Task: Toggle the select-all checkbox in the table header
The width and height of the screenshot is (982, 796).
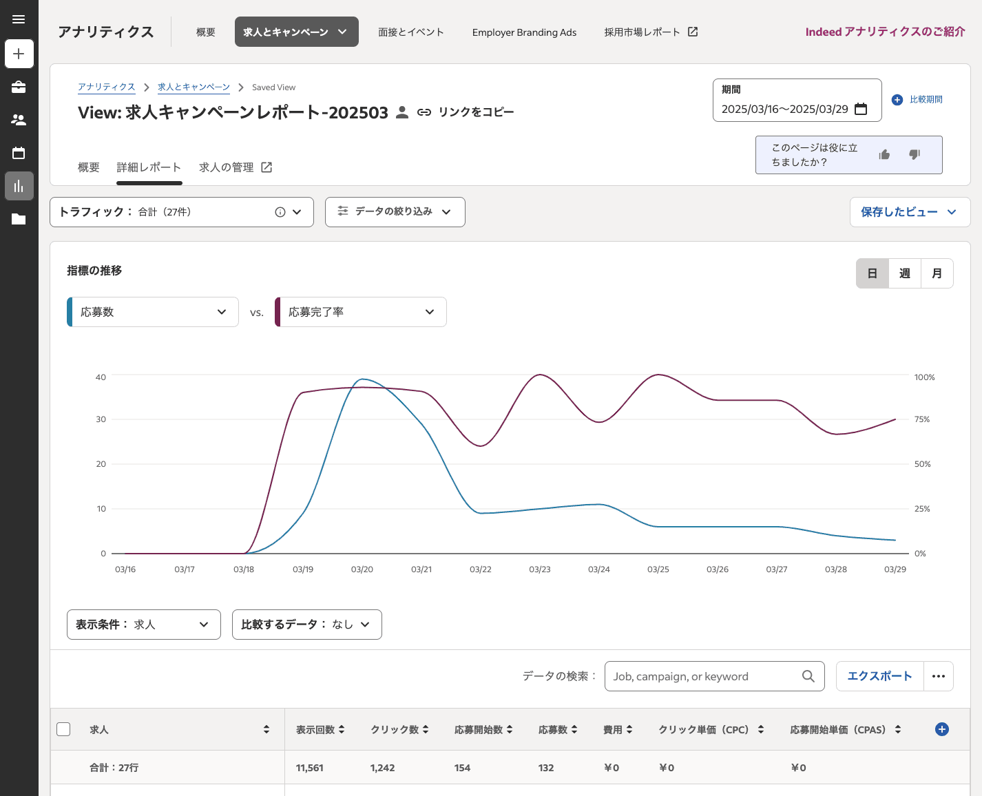Action: click(63, 729)
